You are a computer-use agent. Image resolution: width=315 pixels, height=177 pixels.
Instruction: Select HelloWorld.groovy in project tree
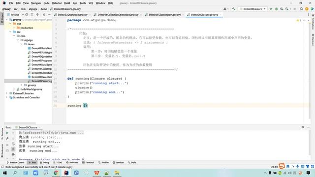click(x=31, y=89)
